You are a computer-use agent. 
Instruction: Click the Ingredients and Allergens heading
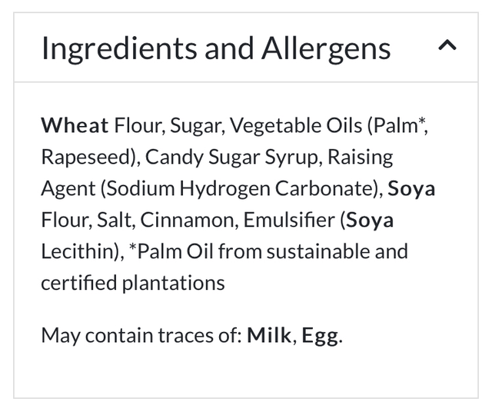click(216, 48)
